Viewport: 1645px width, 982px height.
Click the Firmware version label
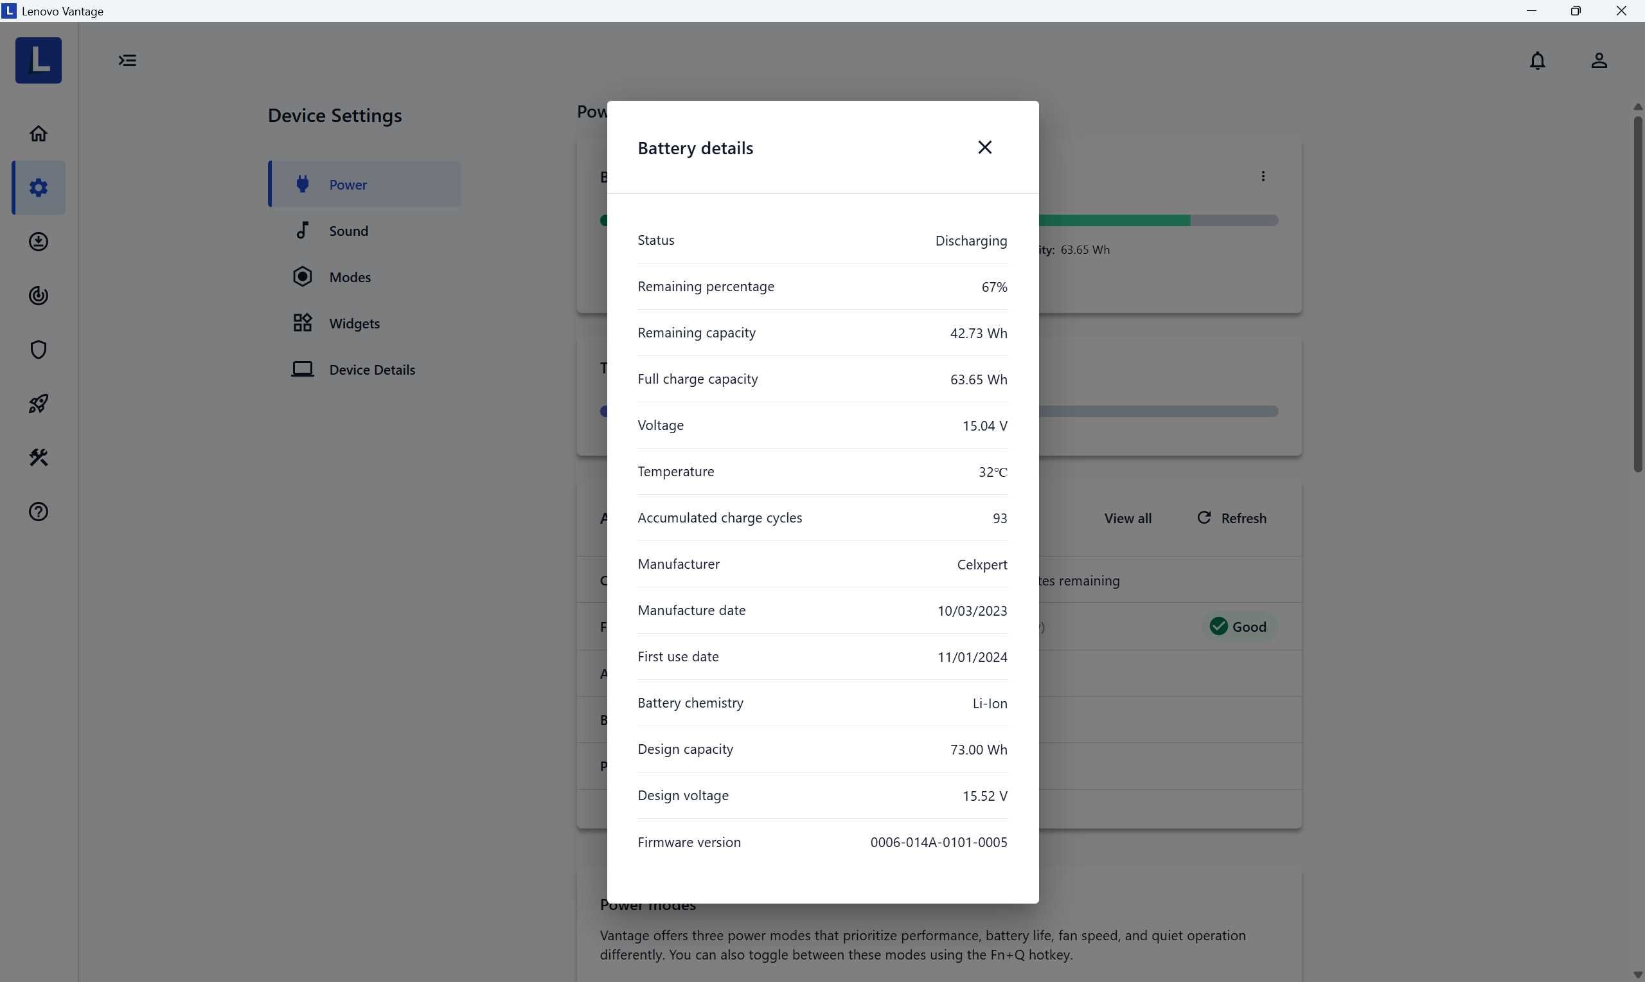pos(689,842)
